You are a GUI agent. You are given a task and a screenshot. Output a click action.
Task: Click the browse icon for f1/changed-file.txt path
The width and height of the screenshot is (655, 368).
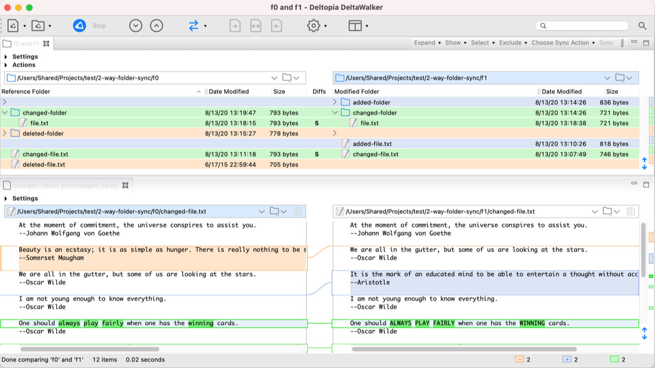click(x=608, y=211)
